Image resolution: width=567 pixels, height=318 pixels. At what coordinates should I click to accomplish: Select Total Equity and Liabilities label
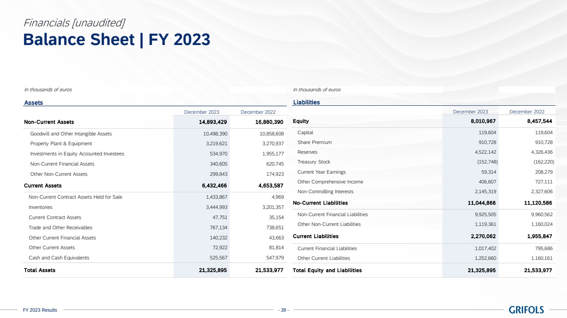pyautogui.click(x=327, y=270)
